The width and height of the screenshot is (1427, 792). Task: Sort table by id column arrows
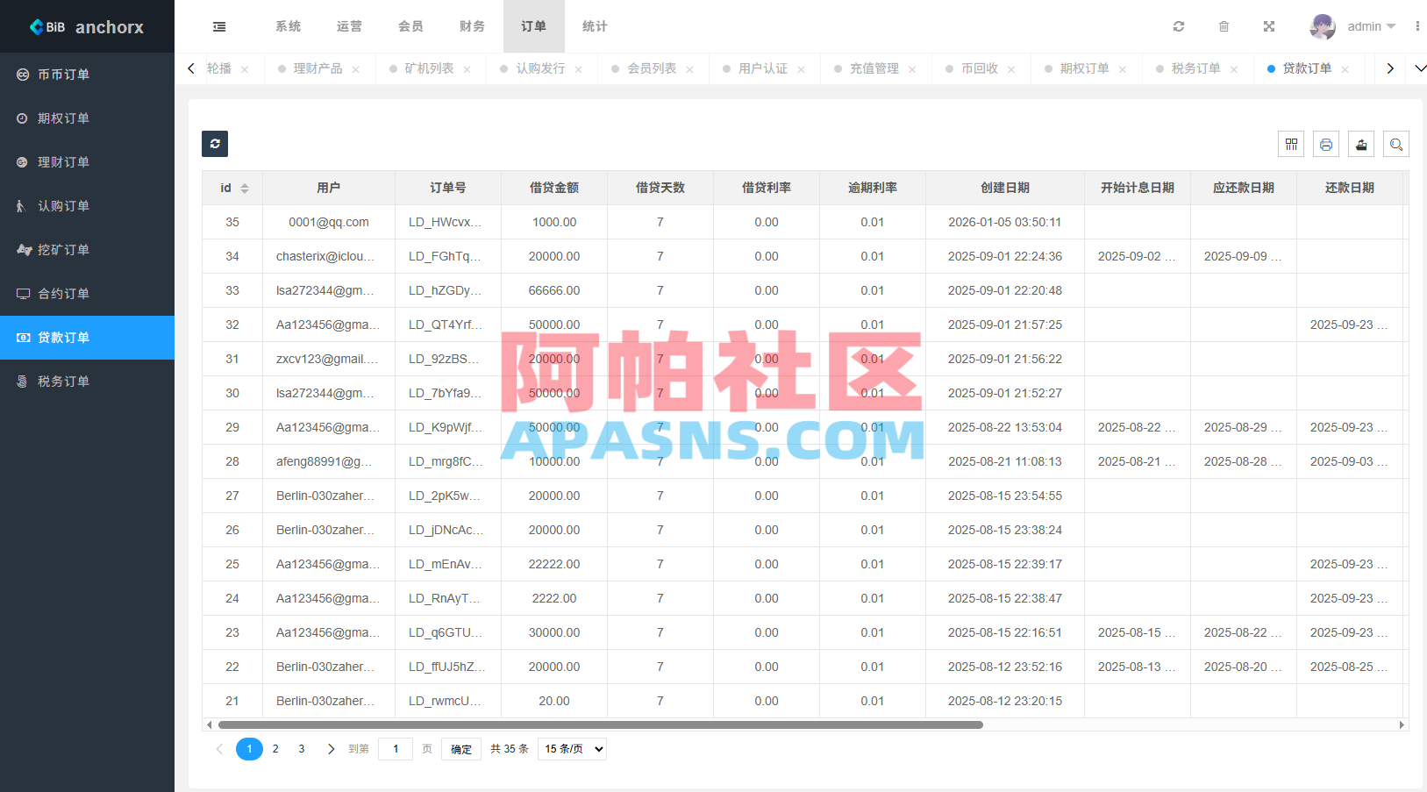click(x=245, y=189)
